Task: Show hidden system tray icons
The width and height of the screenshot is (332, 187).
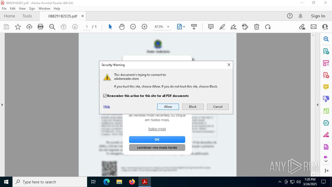Action: click(280, 182)
